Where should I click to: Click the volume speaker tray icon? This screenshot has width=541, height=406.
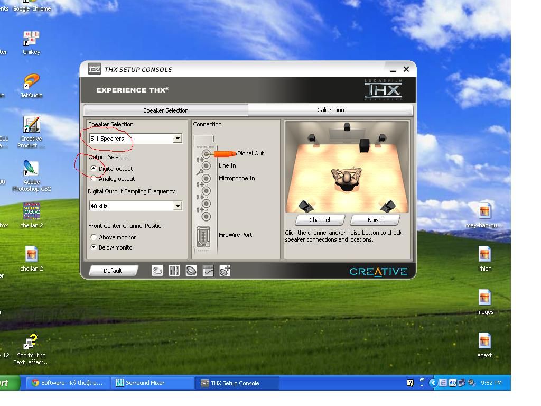tap(452, 383)
